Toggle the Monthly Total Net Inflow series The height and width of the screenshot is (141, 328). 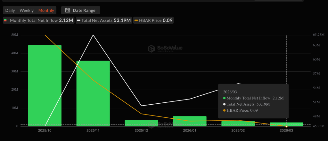pyautogui.click(x=39, y=20)
